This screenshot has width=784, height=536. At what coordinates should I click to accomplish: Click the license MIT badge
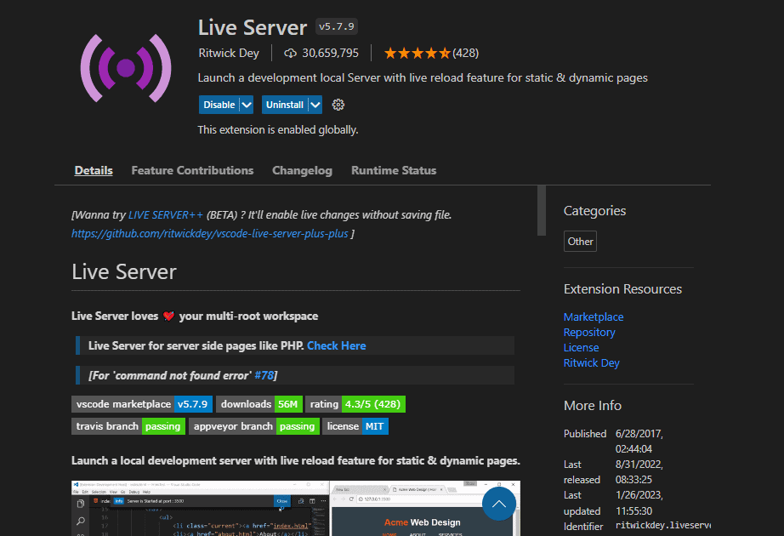point(355,426)
